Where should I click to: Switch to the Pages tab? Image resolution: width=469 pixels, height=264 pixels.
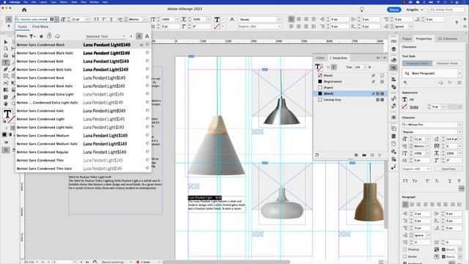[407, 39]
